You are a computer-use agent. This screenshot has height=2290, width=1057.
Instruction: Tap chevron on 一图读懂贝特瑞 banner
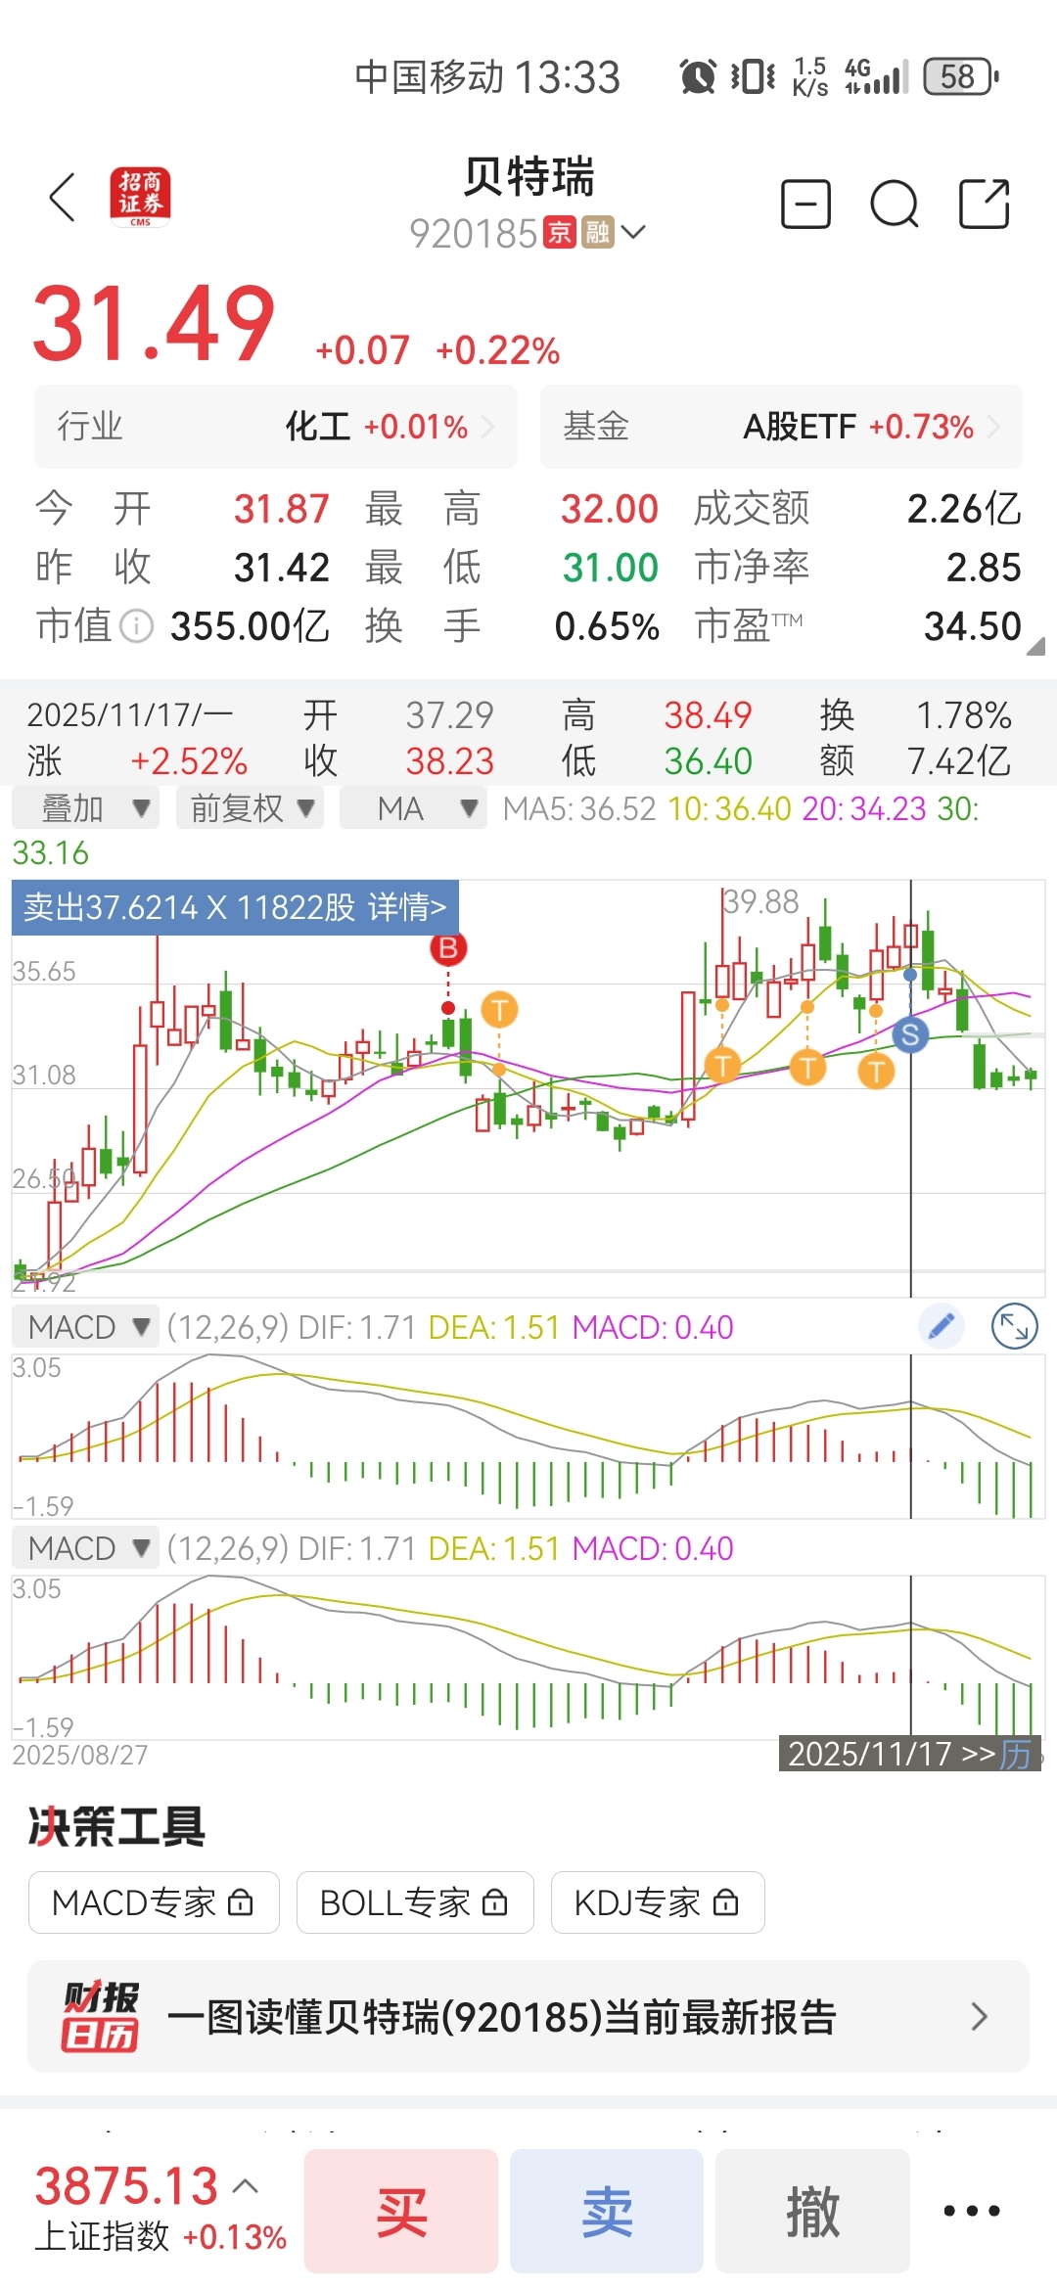pyautogui.click(x=979, y=2016)
